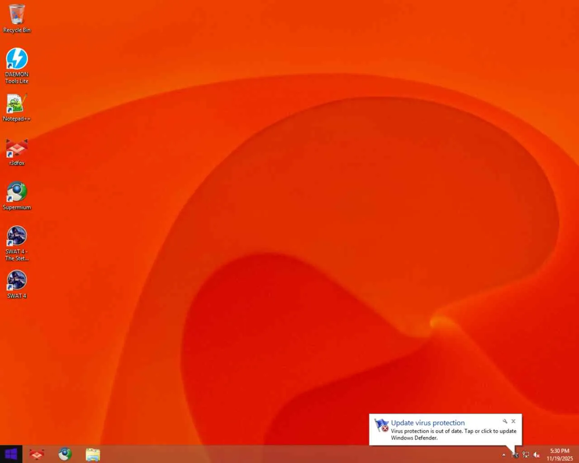
Task: Show hidden system tray icons
Action: pyautogui.click(x=503, y=454)
